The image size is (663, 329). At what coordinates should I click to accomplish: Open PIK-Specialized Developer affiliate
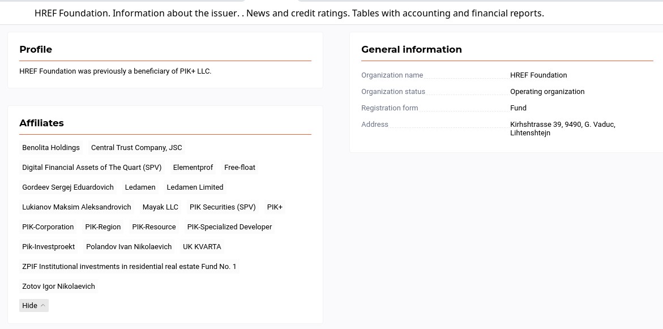[x=230, y=227]
